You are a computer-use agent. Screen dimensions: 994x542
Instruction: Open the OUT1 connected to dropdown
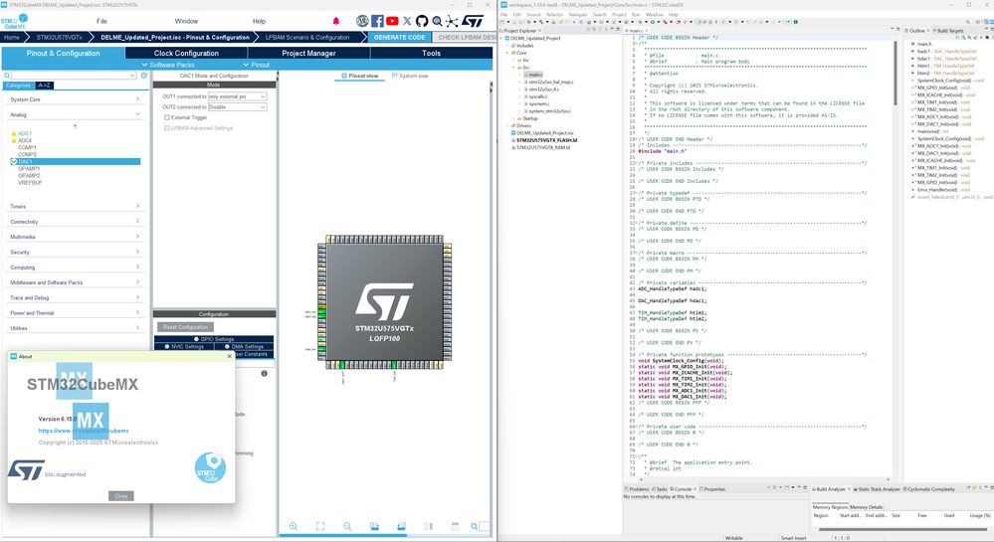click(236, 96)
